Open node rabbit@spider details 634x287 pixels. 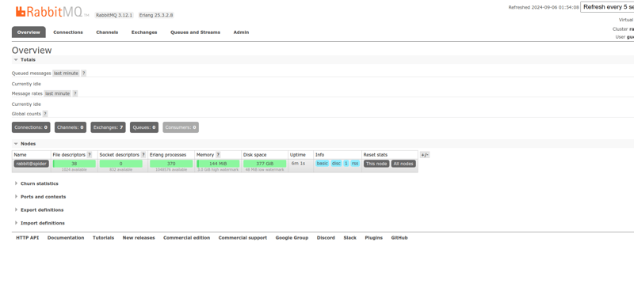pyautogui.click(x=32, y=164)
